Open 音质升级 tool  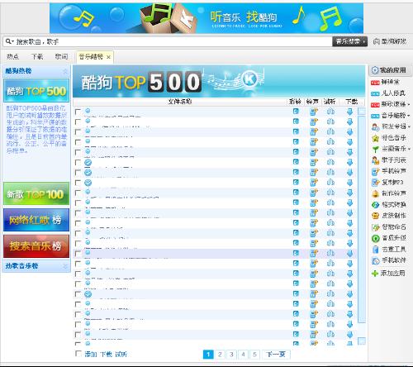tap(388, 238)
